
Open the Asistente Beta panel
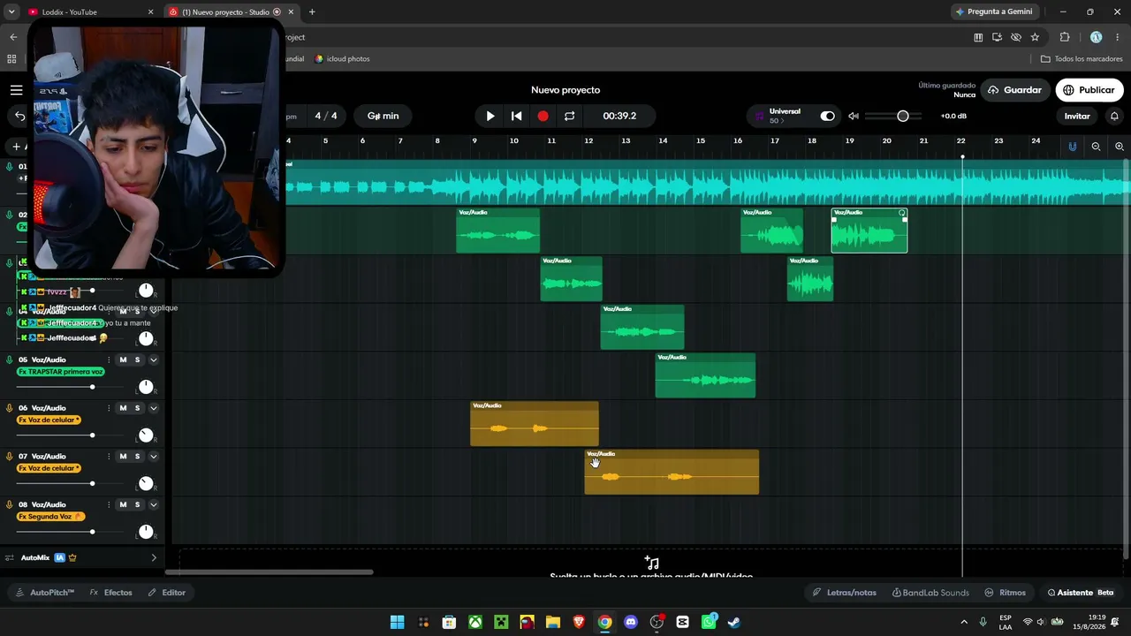(x=1081, y=593)
